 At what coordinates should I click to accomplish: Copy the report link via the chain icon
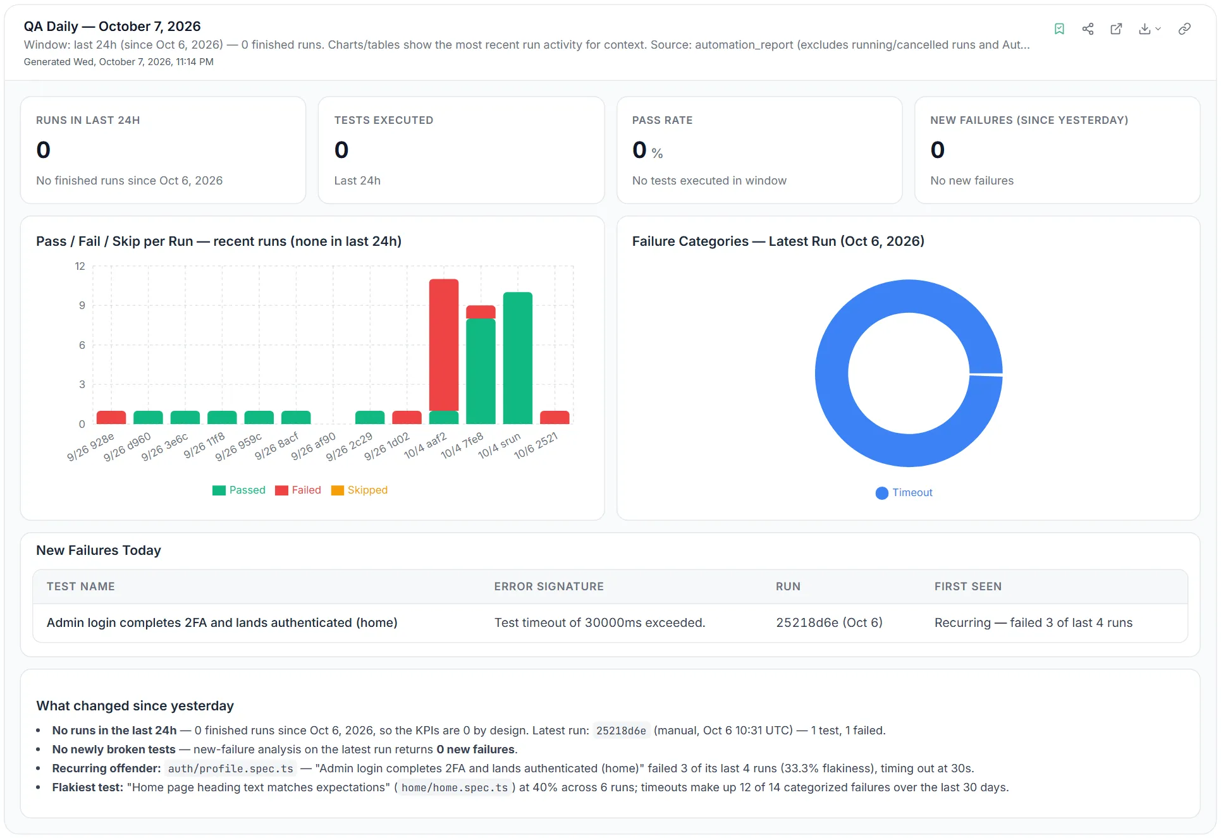point(1184,29)
